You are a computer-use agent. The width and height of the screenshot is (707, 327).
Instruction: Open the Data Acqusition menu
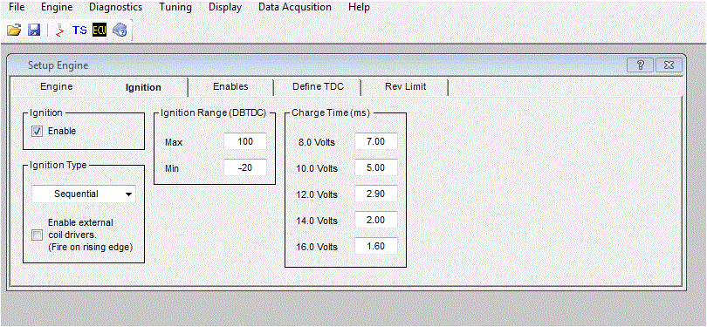(x=295, y=7)
